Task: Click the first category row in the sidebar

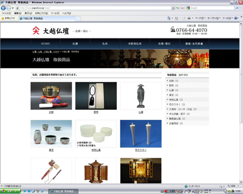Action: [187, 81]
